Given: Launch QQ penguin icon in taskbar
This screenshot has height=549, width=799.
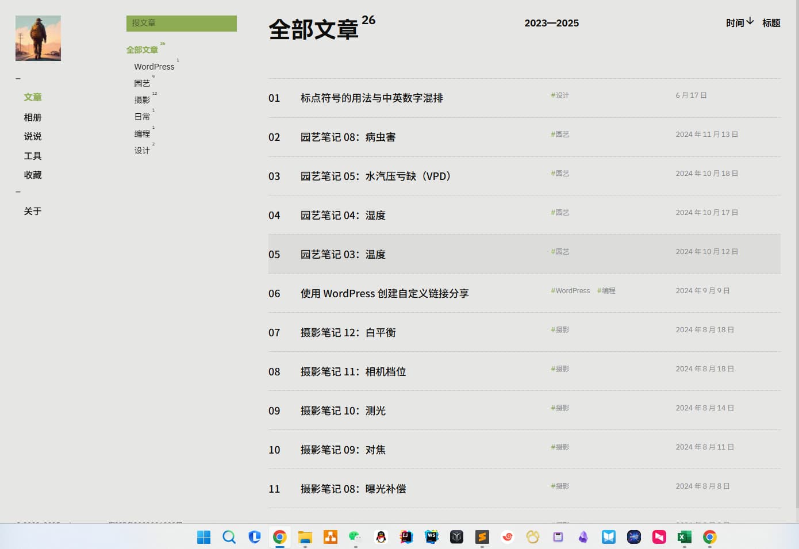Looking at the screenshot, I should (381, 537).
